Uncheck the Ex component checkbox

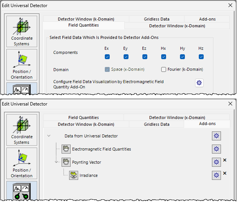click(107, 57)
